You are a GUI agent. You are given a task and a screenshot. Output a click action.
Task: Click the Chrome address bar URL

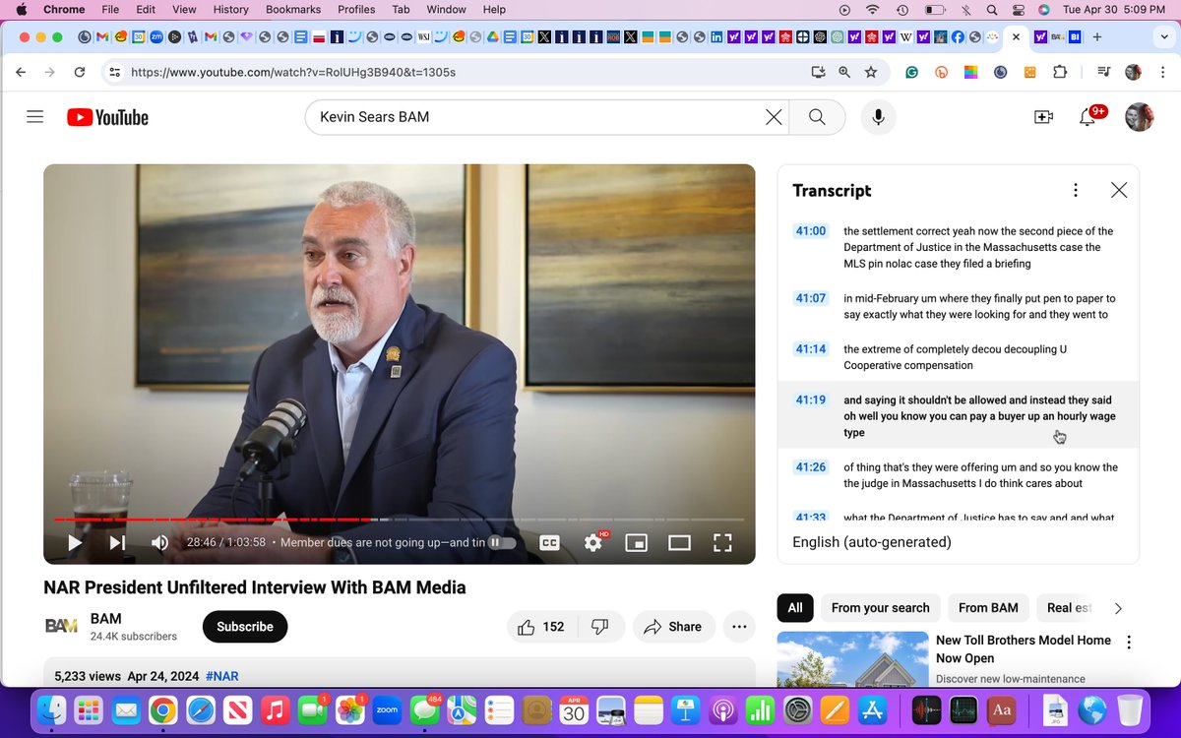tap(293, 72)
